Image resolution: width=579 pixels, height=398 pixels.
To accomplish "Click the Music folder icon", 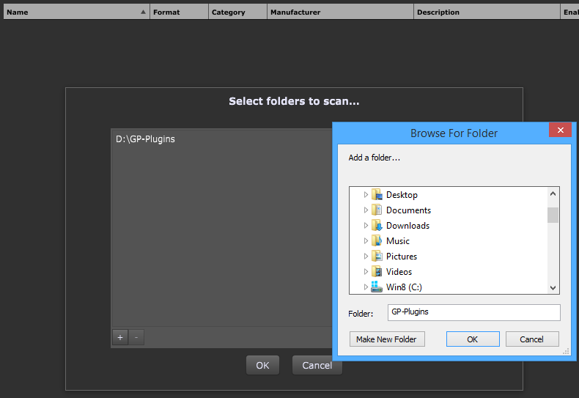I will (x=377, y=240).
